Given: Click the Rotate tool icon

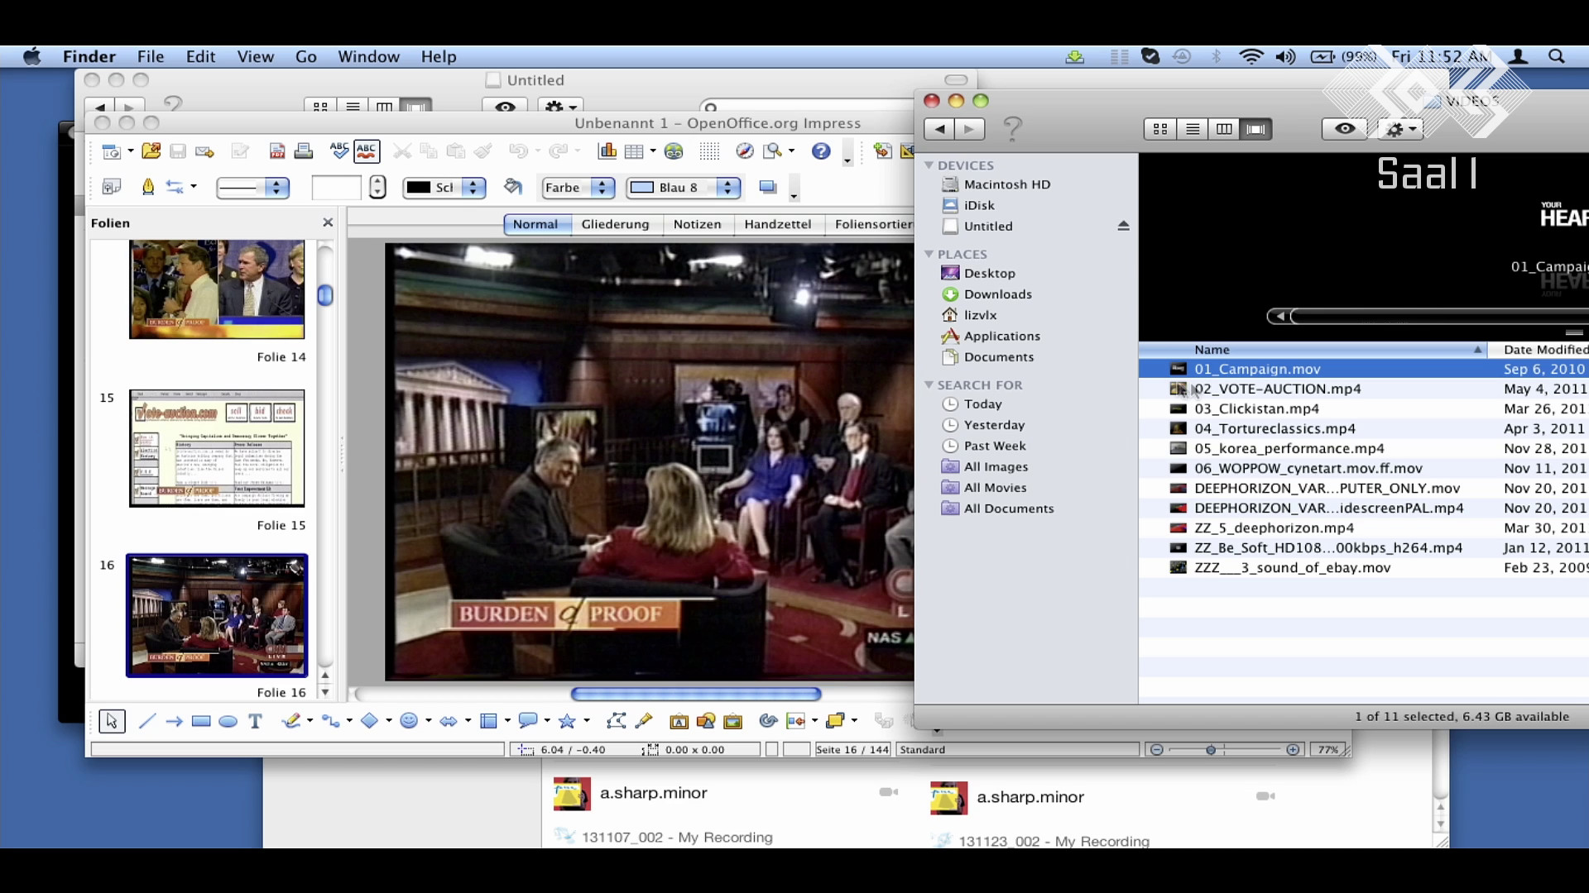Looking at the screenshot, I should pos(768,721).
